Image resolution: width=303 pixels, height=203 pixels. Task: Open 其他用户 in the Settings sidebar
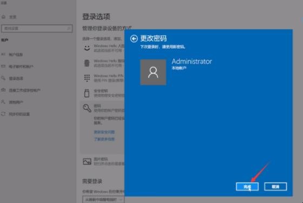pyautogui.click(x=16, y=102)
